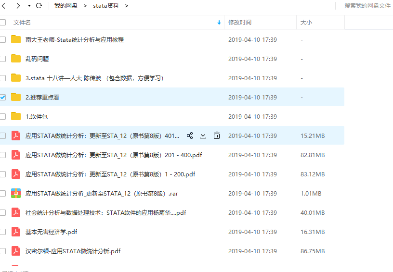This screenshot has height=272, width=393.
Task: Go back with the left arrow
Action: (3, 5)
